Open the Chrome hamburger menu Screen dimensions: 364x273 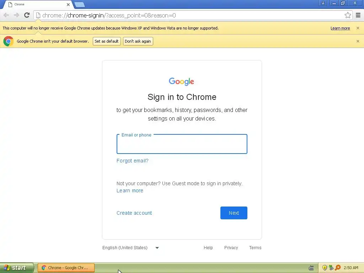(x=358, y=15)
